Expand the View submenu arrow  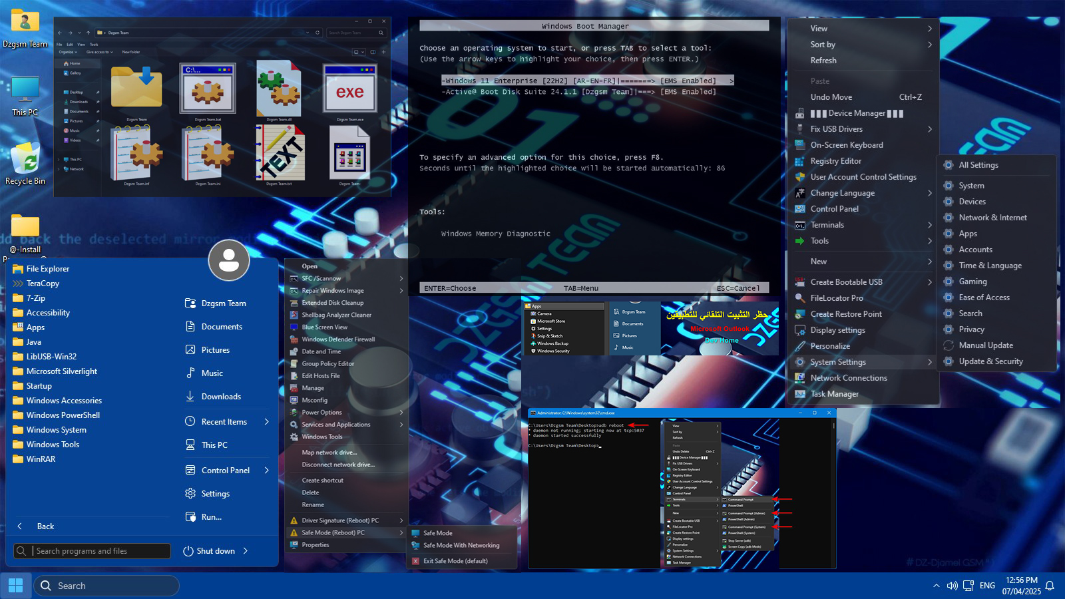pyautogui.click(x=930, y=29)
